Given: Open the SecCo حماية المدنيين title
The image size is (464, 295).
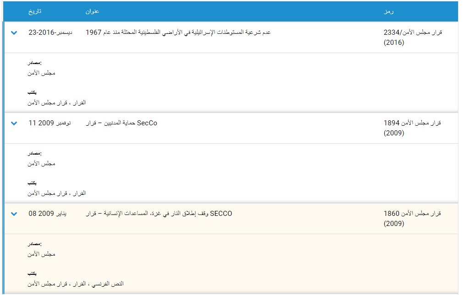Looking at the screenshot, I should (x=122, y=123).
